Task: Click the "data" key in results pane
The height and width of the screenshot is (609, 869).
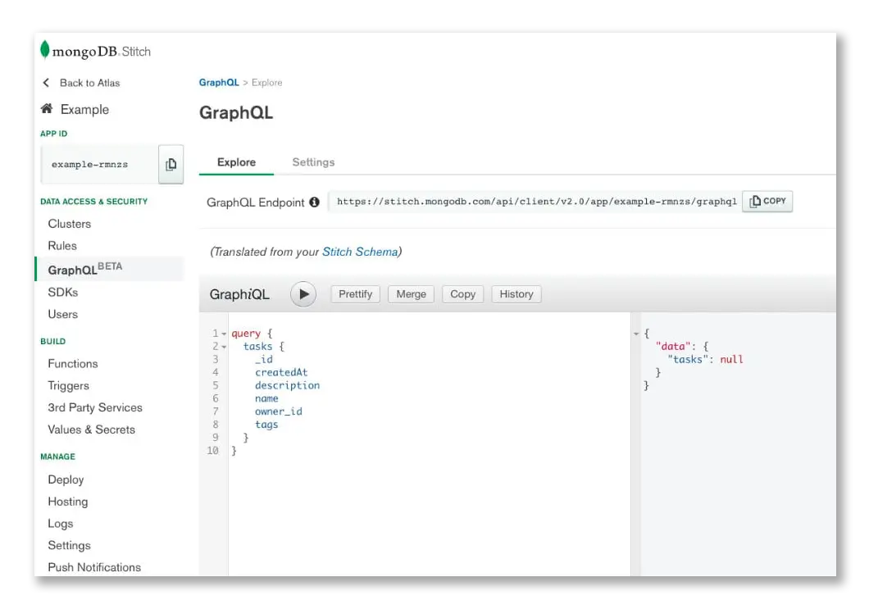Action: 673,347
